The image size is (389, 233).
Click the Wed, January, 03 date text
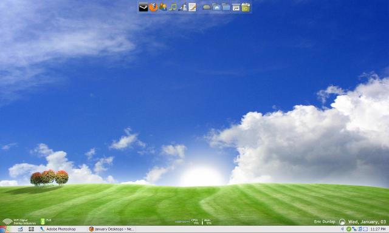[367, 221]
